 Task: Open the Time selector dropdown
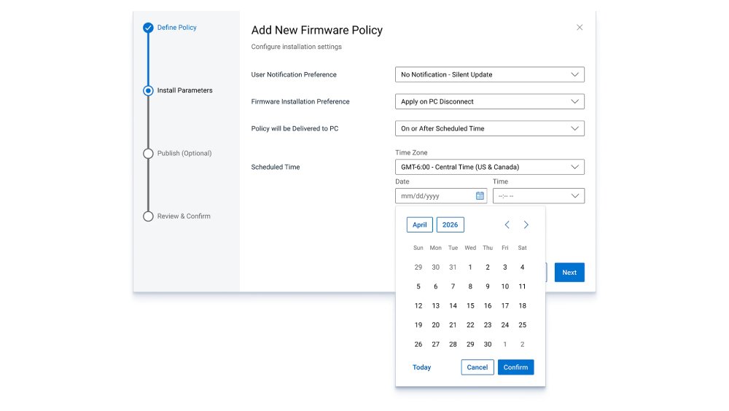539,196
